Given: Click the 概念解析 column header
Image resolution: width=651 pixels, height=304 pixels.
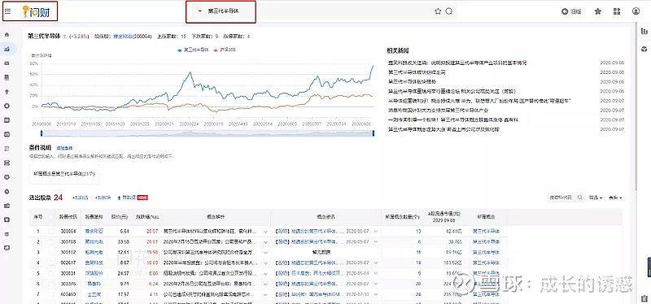Looking at the screenshot, I should [216, 217].
